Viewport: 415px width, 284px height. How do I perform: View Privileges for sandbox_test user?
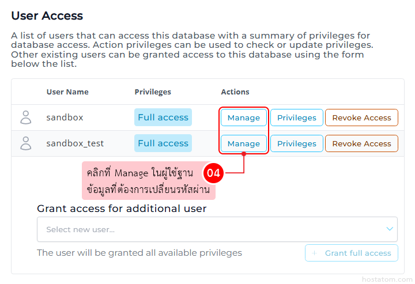(x=297, y=143)
